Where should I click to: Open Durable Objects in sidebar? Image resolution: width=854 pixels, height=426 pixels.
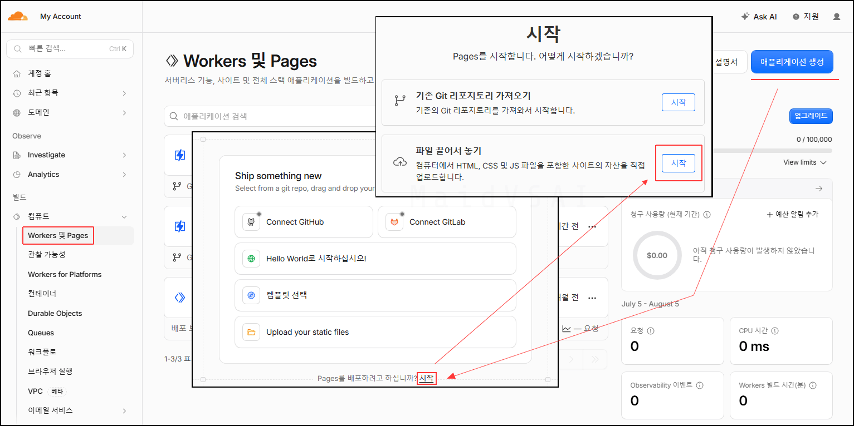[x=55, y=313]
